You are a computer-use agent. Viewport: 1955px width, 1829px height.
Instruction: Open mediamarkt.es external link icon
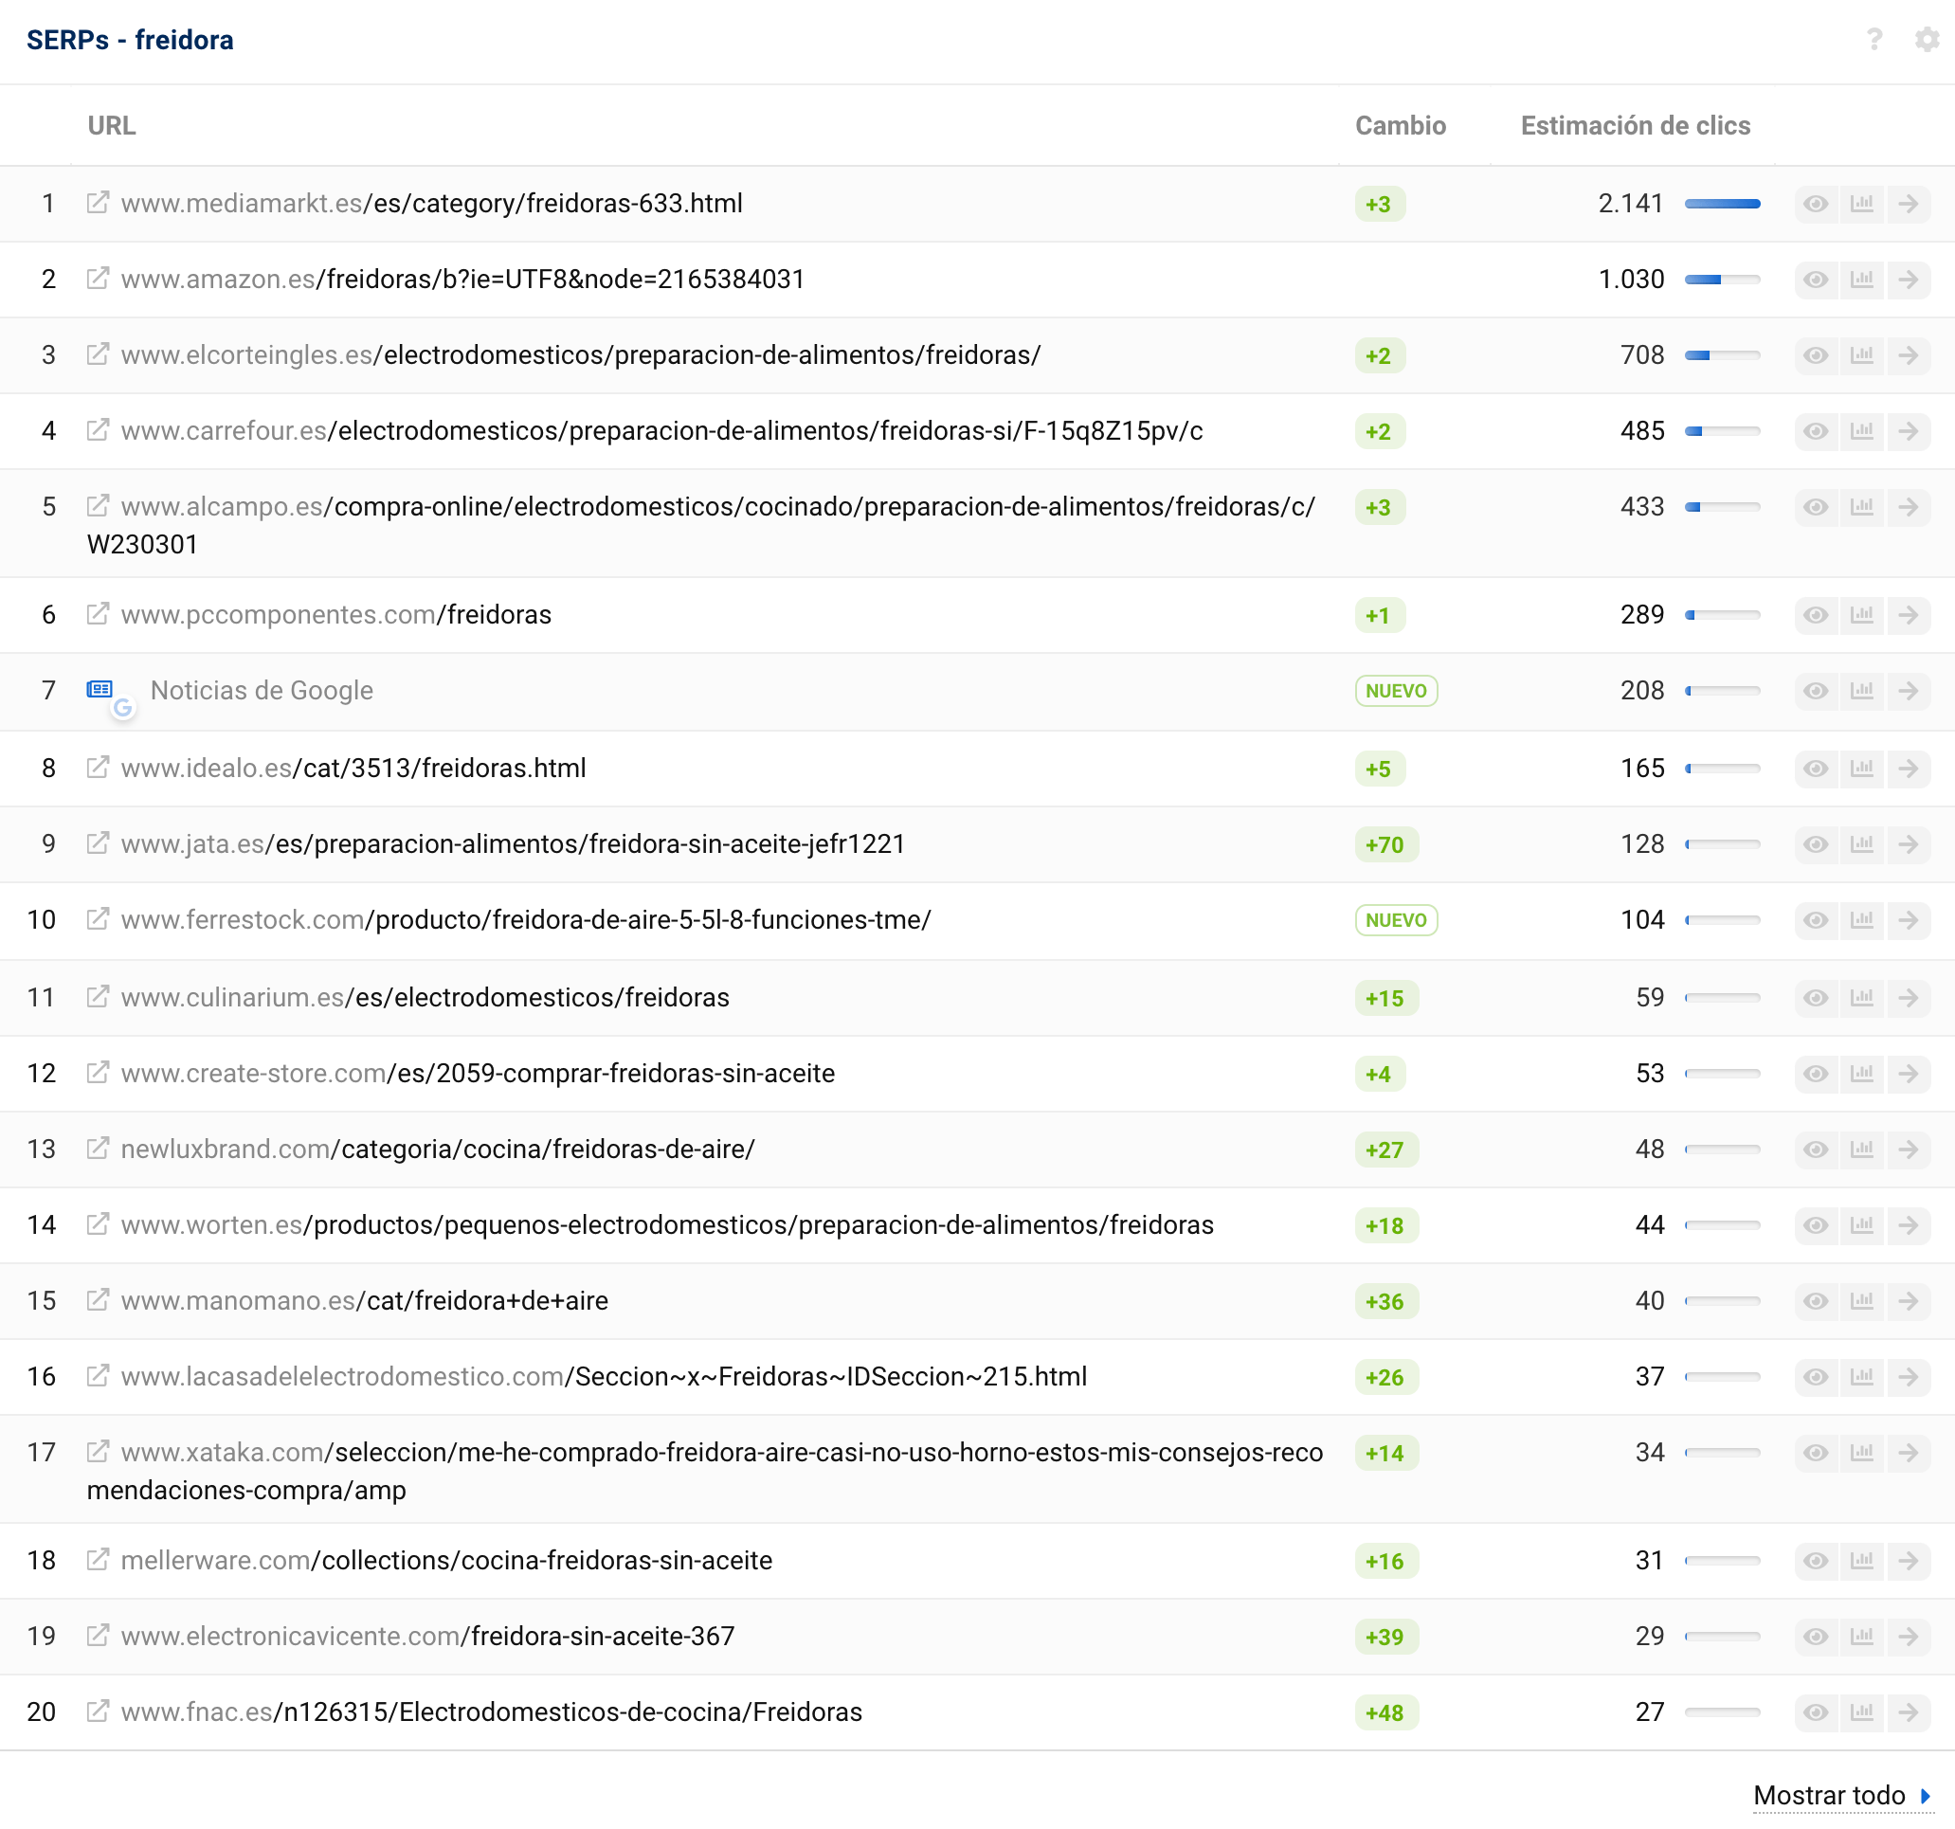click(x=98, y=203)
